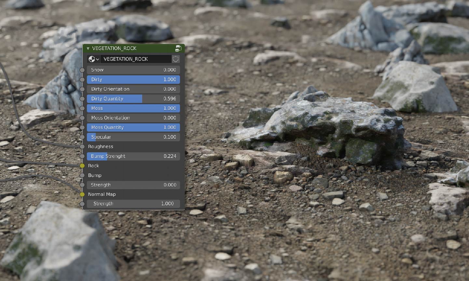Viewport: 469px width, 281px height.
Task: Click the Moss Orientation input socket
Action: [x=82, y=118]
